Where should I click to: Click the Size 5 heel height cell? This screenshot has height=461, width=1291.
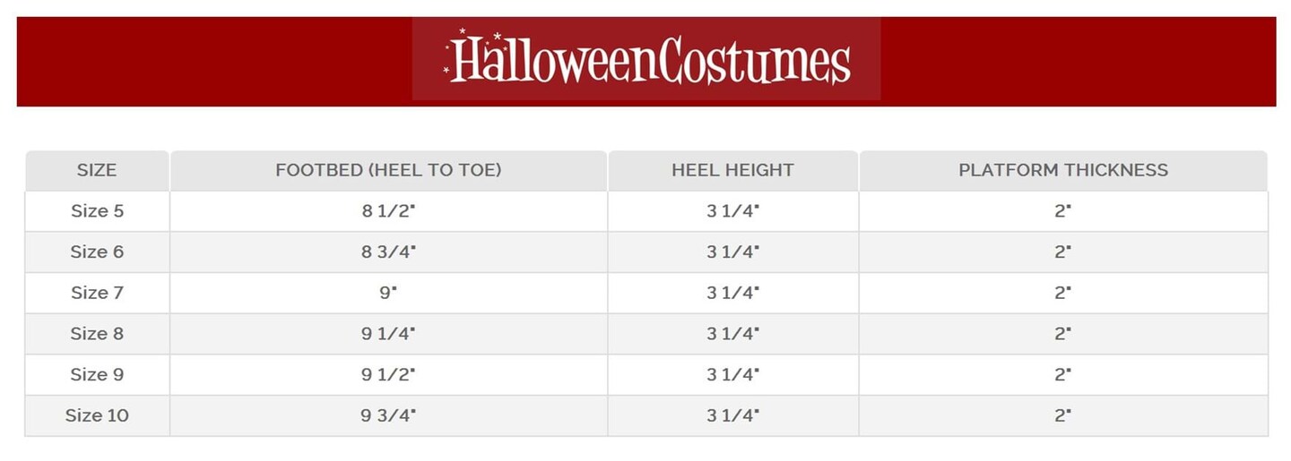coord(732,211)
